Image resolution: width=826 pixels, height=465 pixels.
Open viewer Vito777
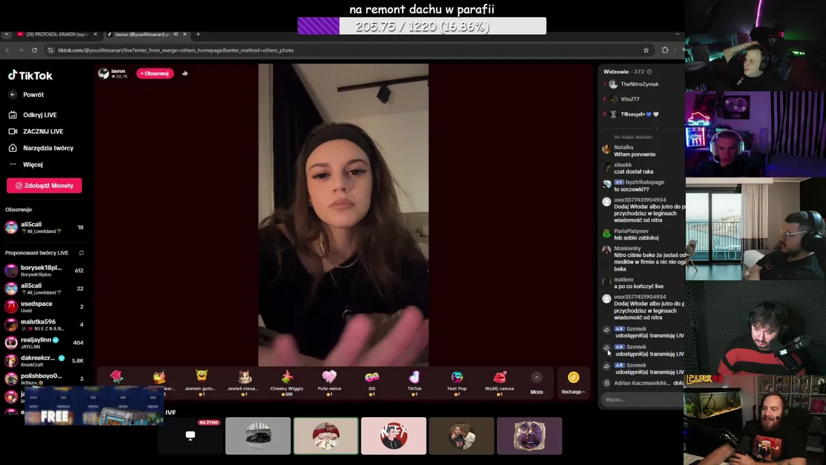click(630, 99)
